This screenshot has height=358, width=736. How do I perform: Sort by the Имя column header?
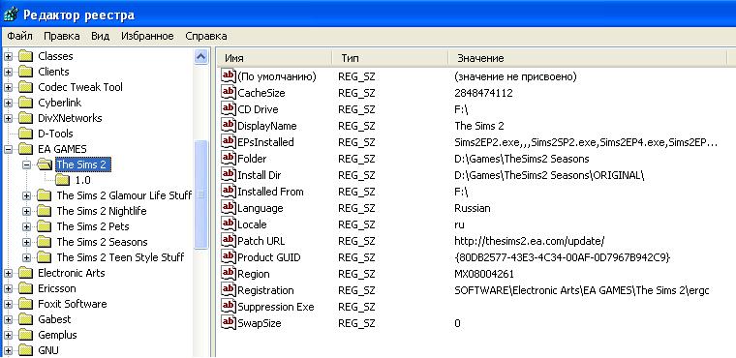(x=275, y=58)
